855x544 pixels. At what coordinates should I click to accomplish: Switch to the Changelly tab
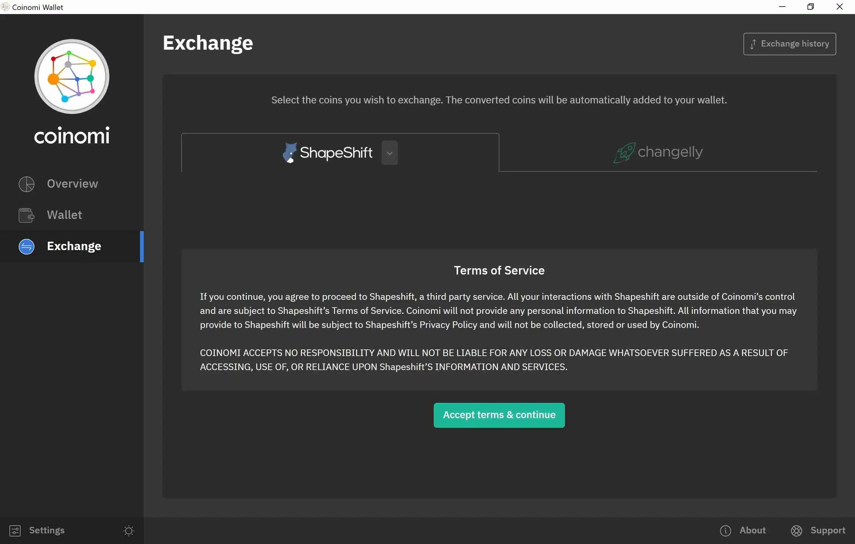pyautogui.click(x=658, y=153)
